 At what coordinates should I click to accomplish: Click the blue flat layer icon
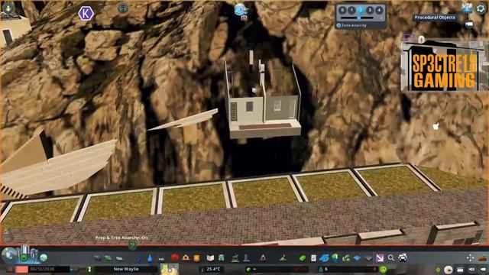coord(358,258)
